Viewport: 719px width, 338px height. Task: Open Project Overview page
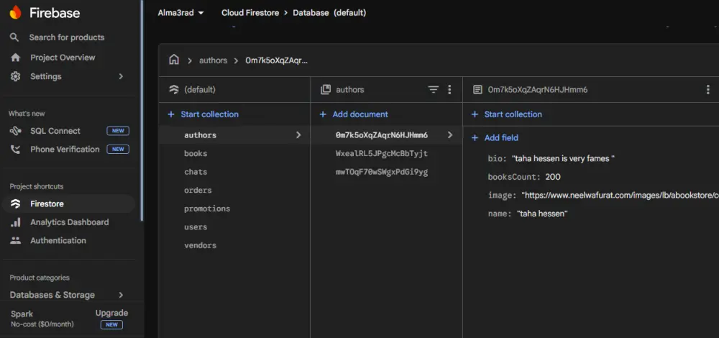(63, 58)
